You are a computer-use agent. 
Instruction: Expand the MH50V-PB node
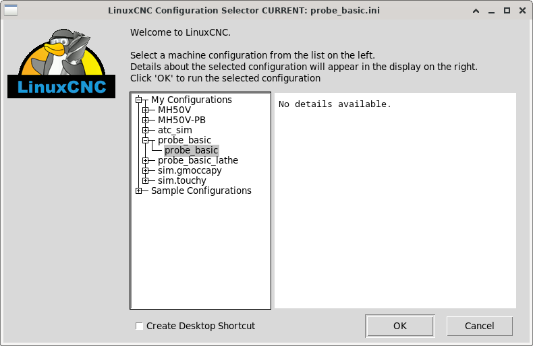point(146,120)
